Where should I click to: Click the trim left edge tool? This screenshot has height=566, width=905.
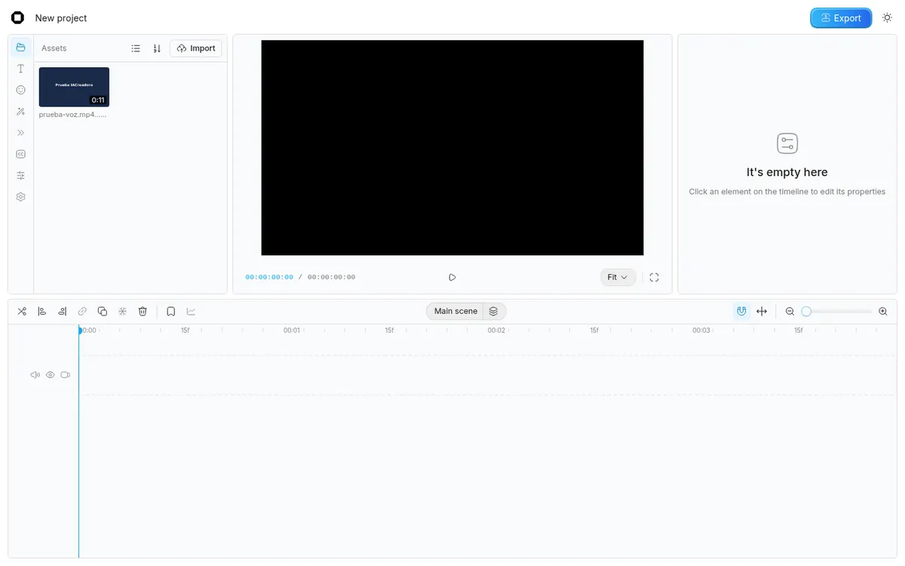coord(42,311)
